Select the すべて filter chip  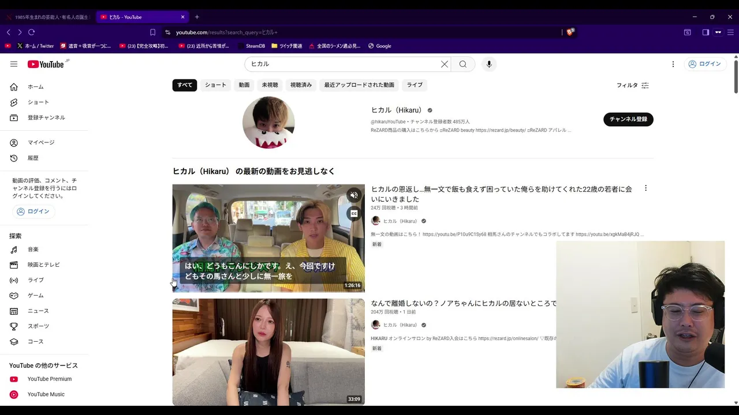[x=185, y=85]
